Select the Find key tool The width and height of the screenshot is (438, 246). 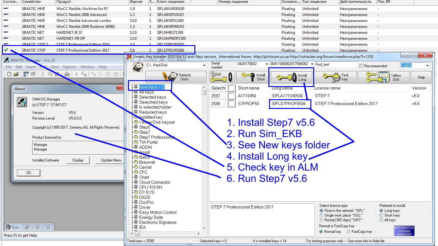coord(335,77)
